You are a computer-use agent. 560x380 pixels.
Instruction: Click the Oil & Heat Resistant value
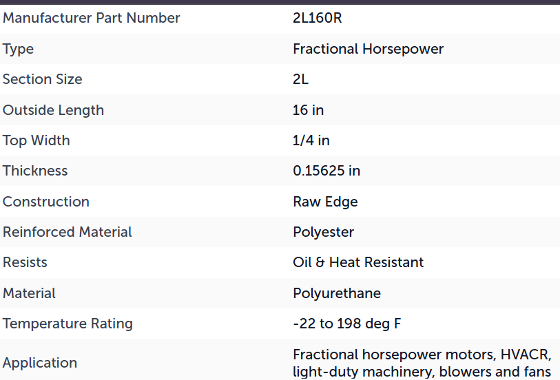(358, 262)
